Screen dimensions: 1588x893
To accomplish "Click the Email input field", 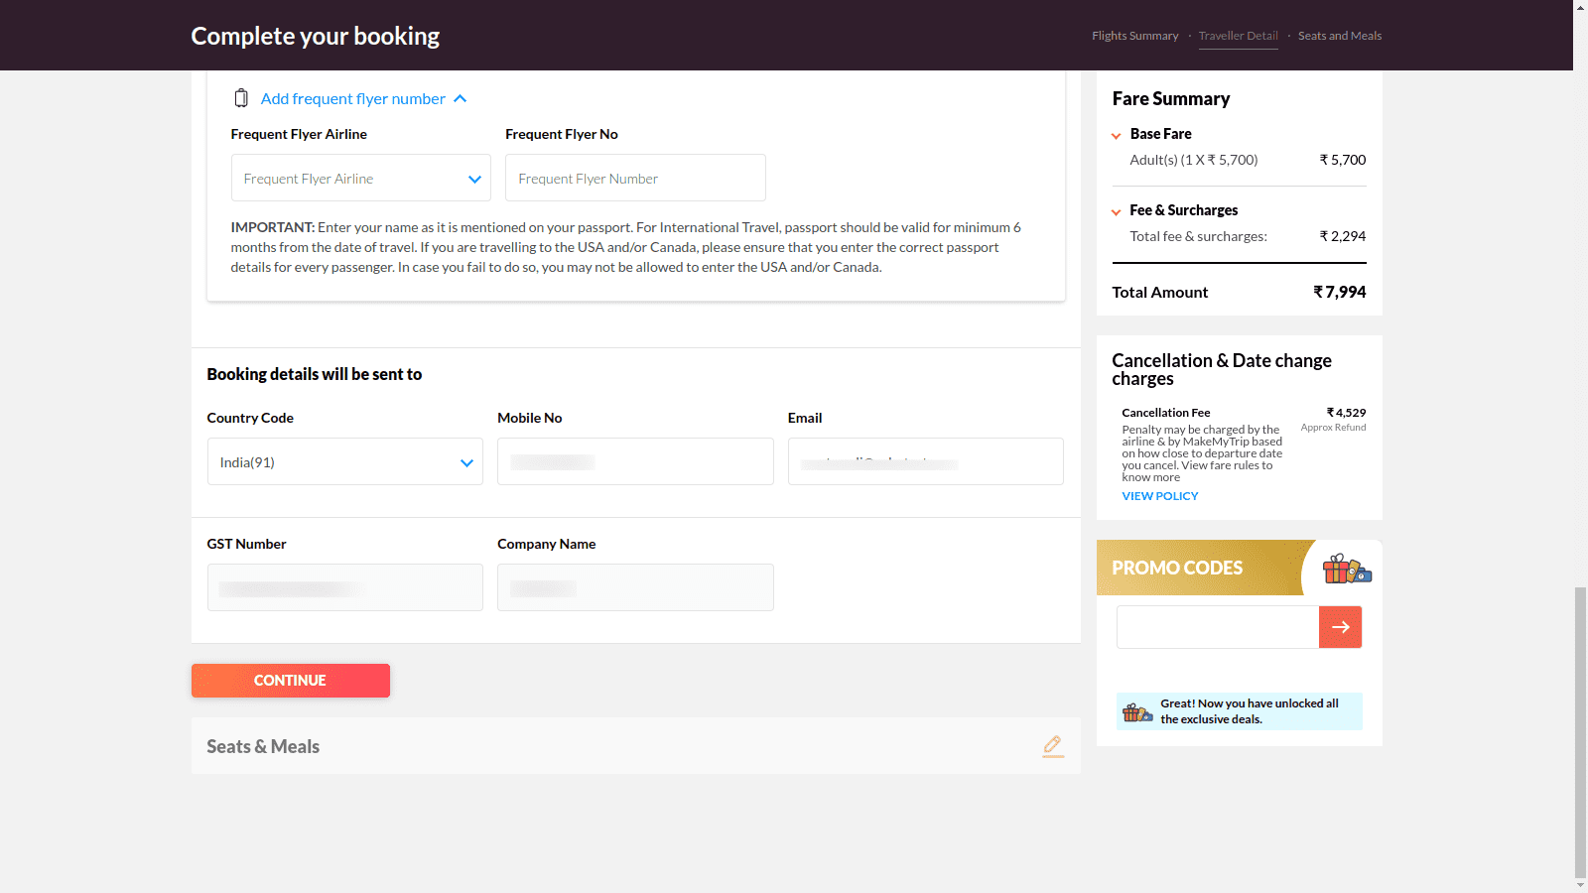I will 924,461.
